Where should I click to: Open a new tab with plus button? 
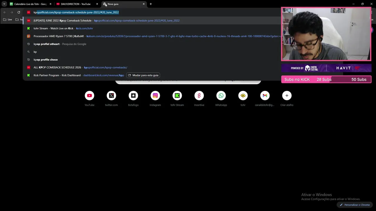point(151,4)
